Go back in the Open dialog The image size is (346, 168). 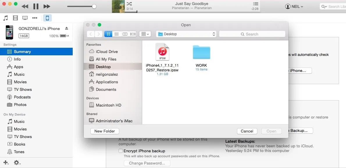(91, 34)
